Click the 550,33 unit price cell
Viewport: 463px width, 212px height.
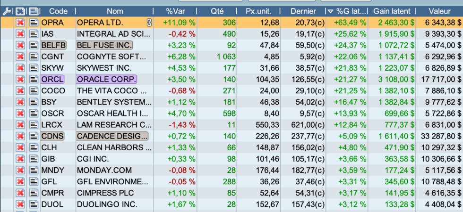(267, 125)
